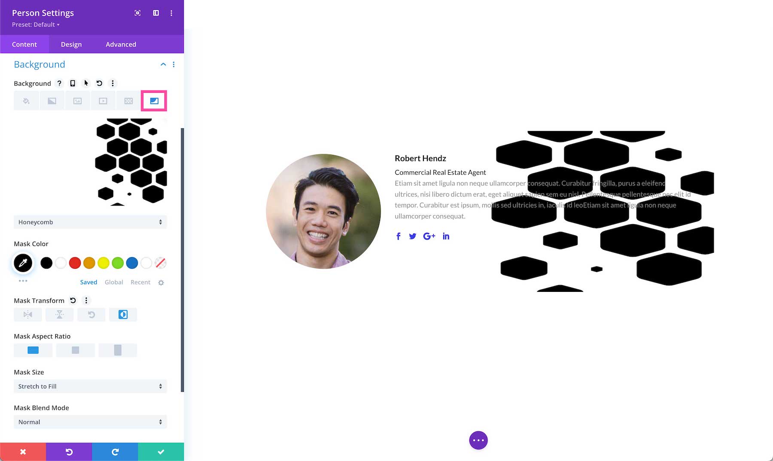Toggle horizontal flip mask transform

click(x=28, y=315)
